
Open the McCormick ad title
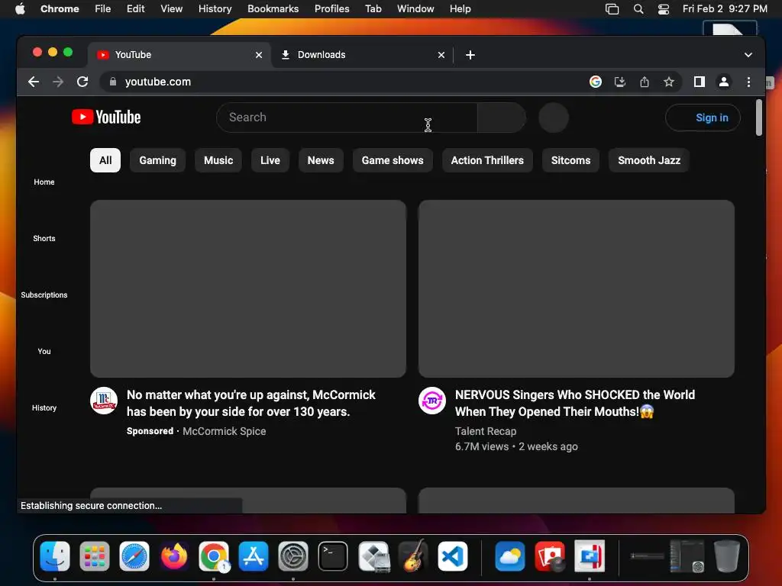pos(250,403)
